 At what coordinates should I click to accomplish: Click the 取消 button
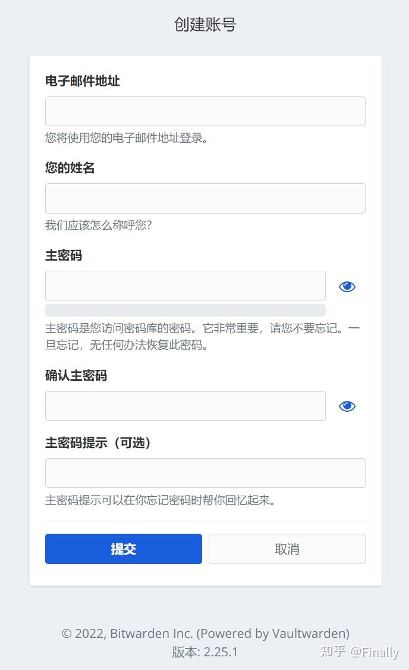tap(287, 549)
